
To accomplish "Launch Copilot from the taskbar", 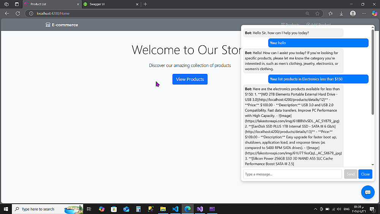I will pos(101,209).
